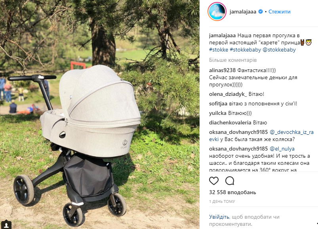The height and width of the screenshot is (229, 318).
Task: Click the Стежити follow button
Action: 279,11
